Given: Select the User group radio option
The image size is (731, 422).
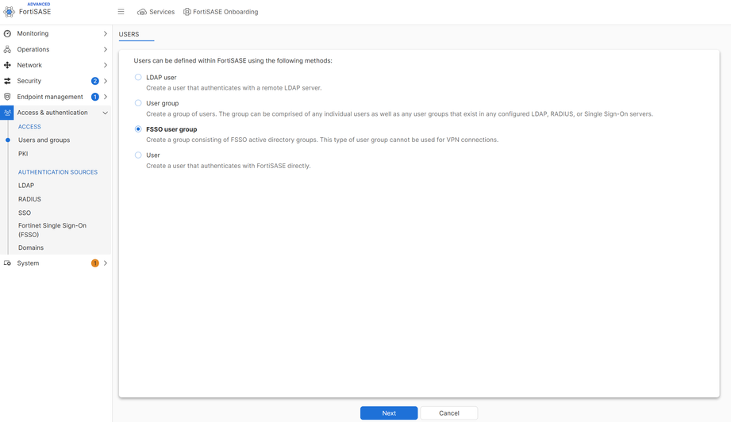Looking at the screenshot, I should 138,103.
